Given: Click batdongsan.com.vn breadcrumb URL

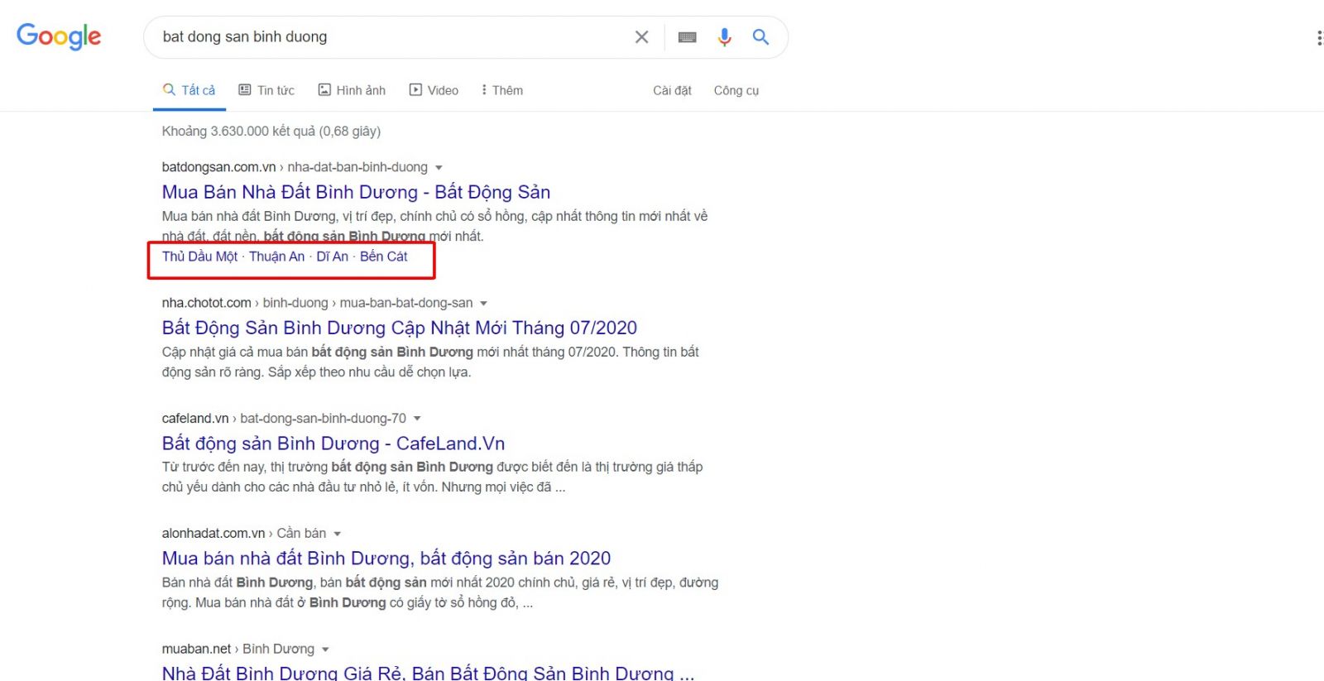Looking at the screenshot, I should point(295,167).
